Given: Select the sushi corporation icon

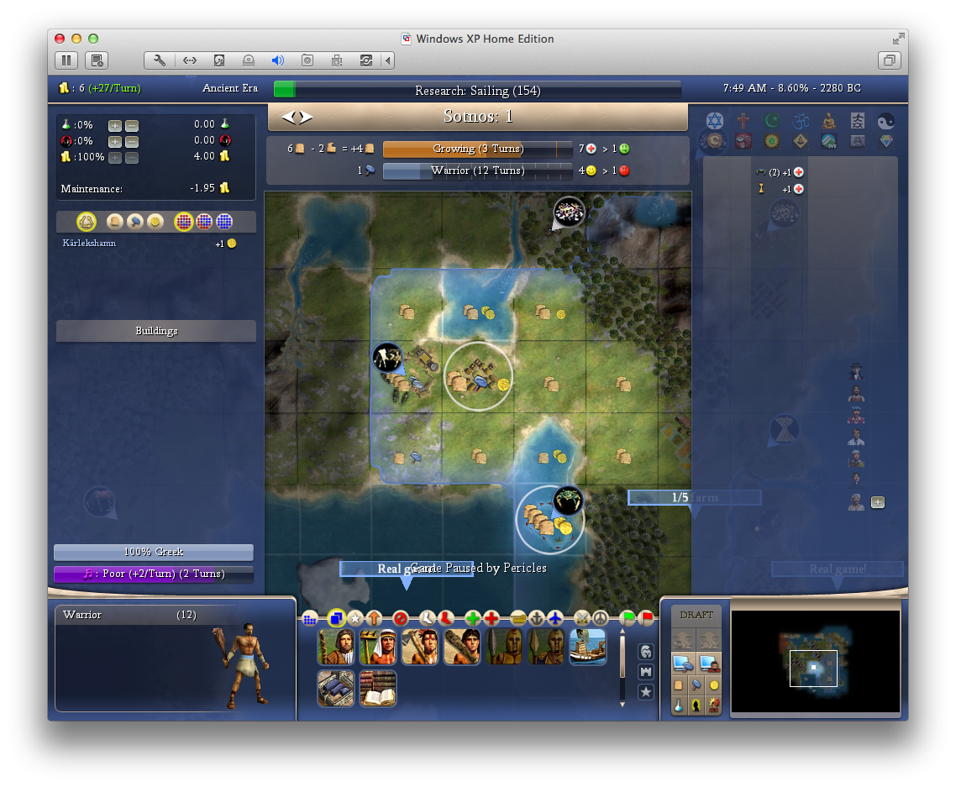Looking at the screenshot, I should point(743,141).
